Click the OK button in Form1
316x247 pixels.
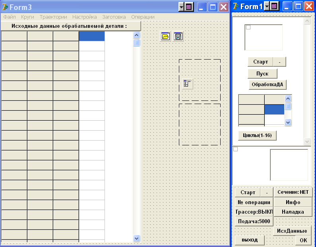click(x=303, y=240)
